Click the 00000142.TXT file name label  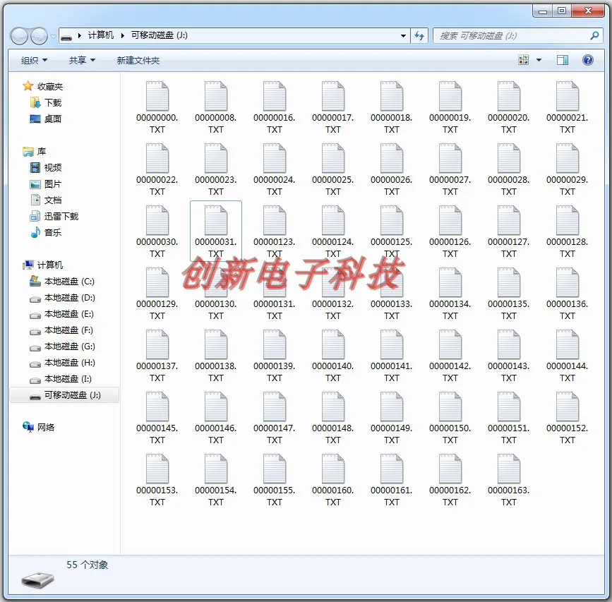tap(450, 372)
